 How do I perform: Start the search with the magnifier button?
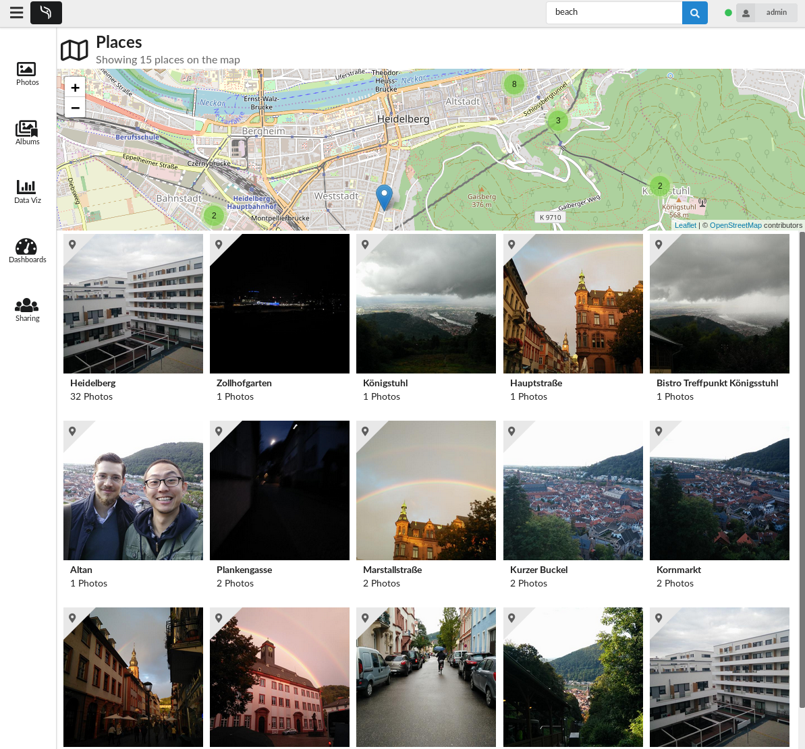coord(694,12)
